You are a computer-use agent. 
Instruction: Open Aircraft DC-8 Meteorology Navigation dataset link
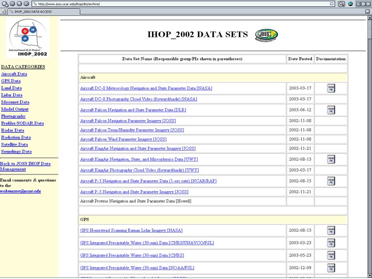146,88
